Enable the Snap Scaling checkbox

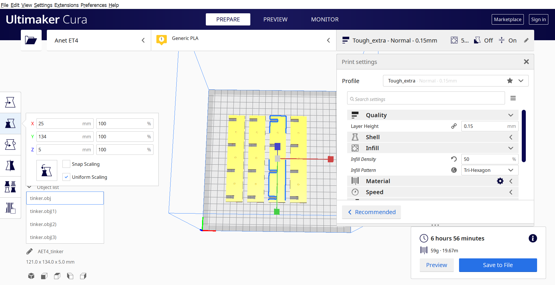(x=66, y=164)
